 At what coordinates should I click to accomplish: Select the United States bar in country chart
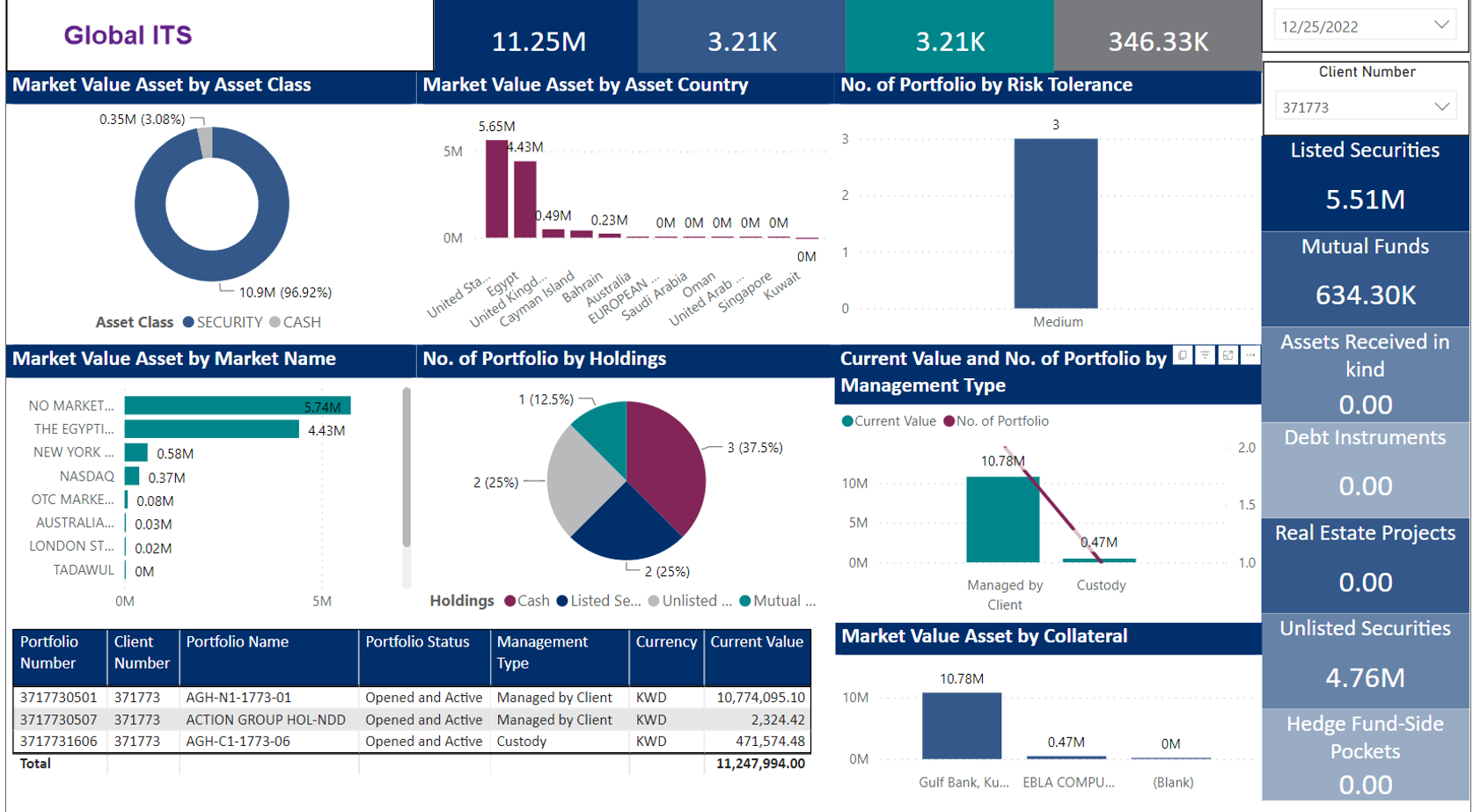497,189
